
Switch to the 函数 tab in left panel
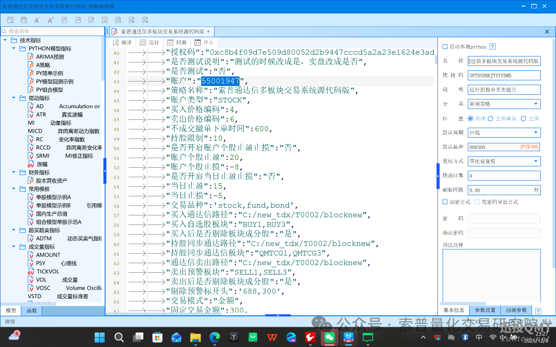32,311
